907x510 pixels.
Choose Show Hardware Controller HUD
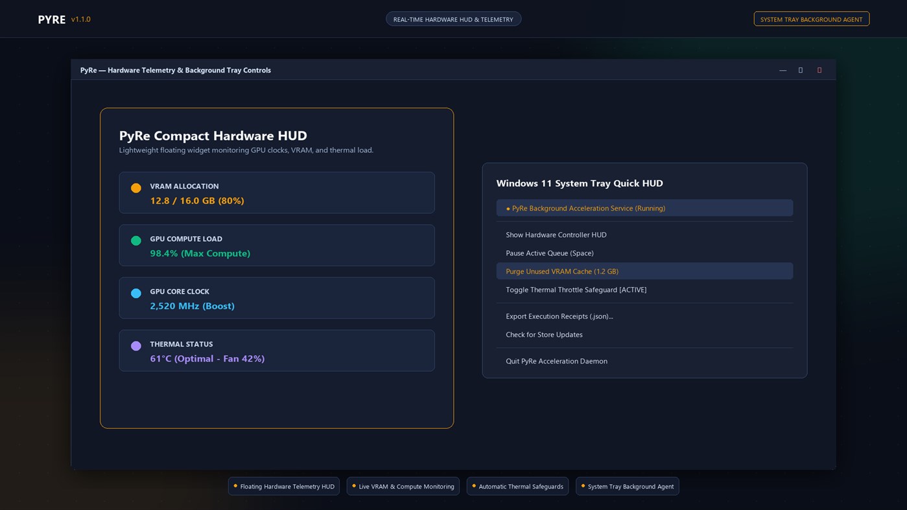coord(644,235)
